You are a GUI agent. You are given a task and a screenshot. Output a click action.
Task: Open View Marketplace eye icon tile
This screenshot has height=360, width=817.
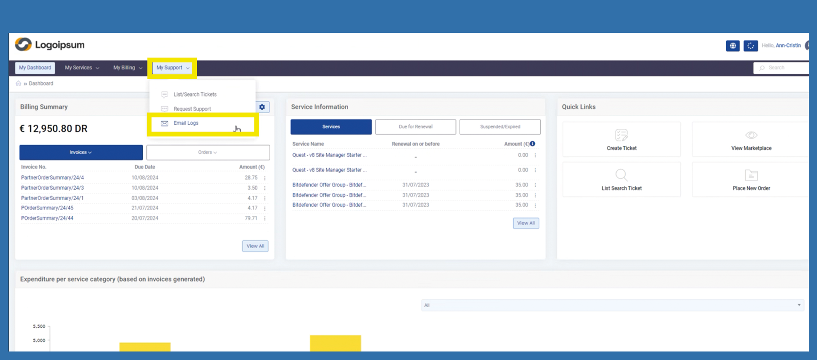[x=751, y=135]
